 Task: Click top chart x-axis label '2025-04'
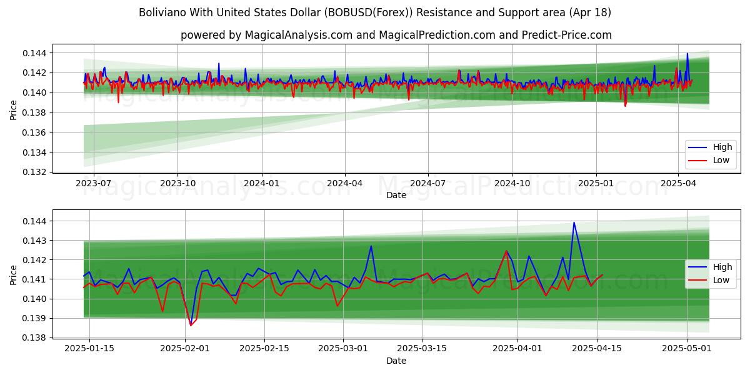679,183
